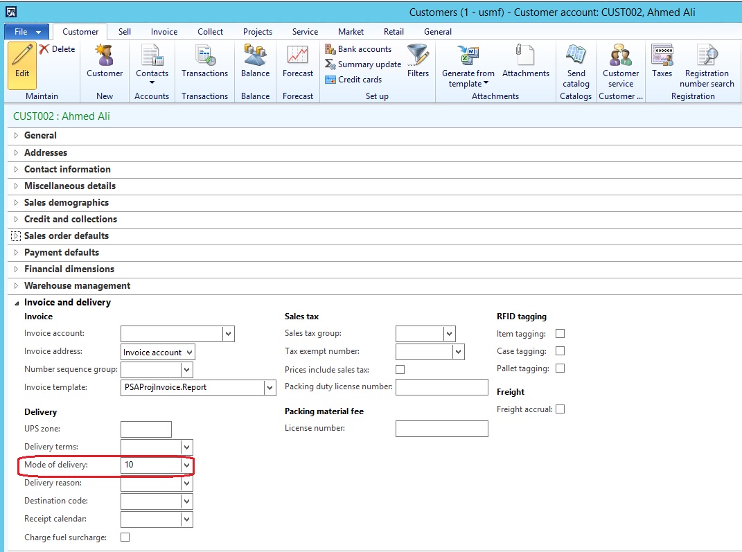Open the Credit cards setup
The height and width of the screenshot is (552, 742).
[358, 79]
